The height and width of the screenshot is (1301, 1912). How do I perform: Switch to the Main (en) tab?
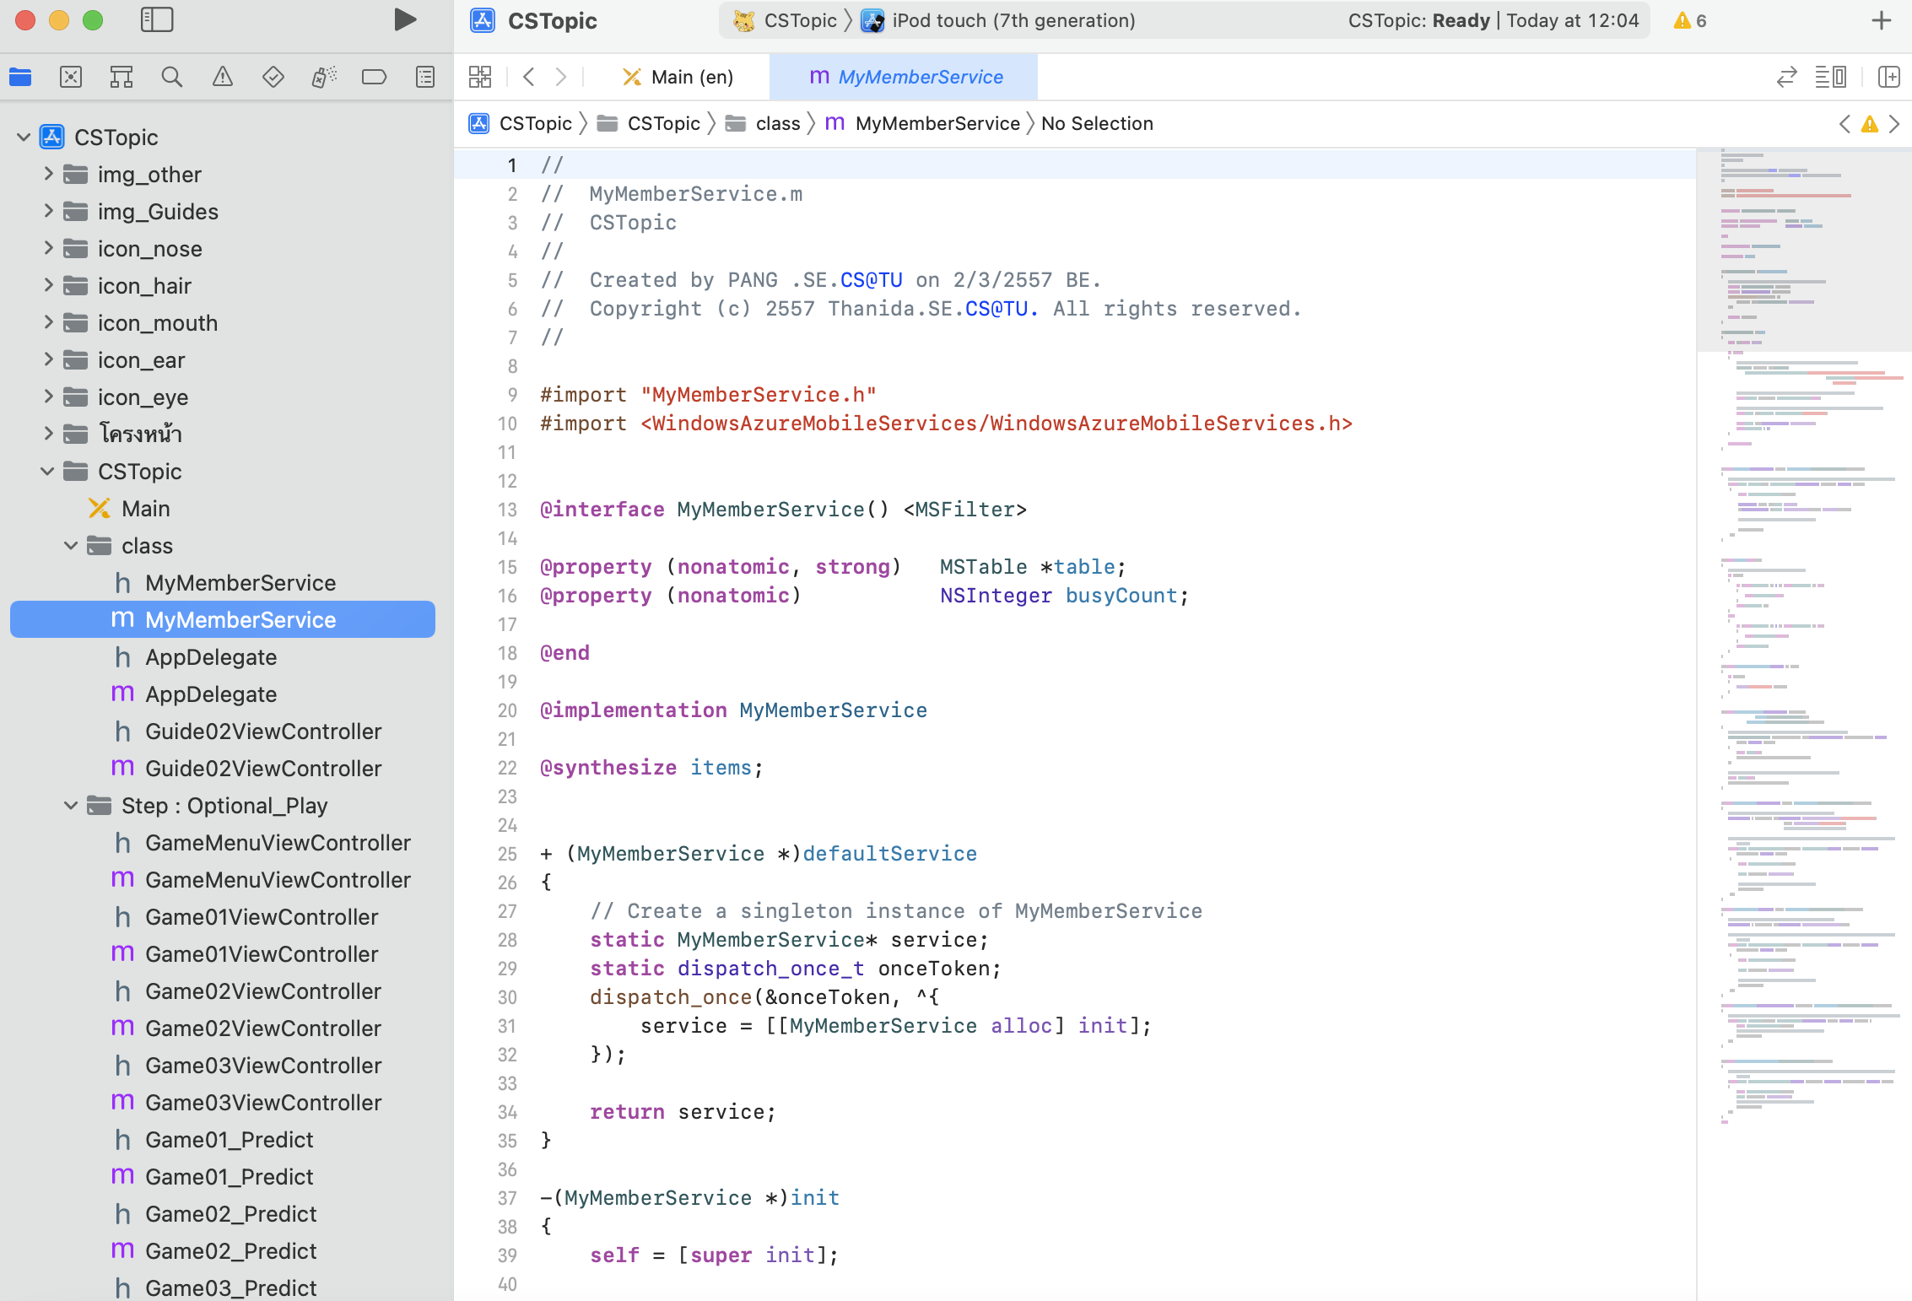678,78
